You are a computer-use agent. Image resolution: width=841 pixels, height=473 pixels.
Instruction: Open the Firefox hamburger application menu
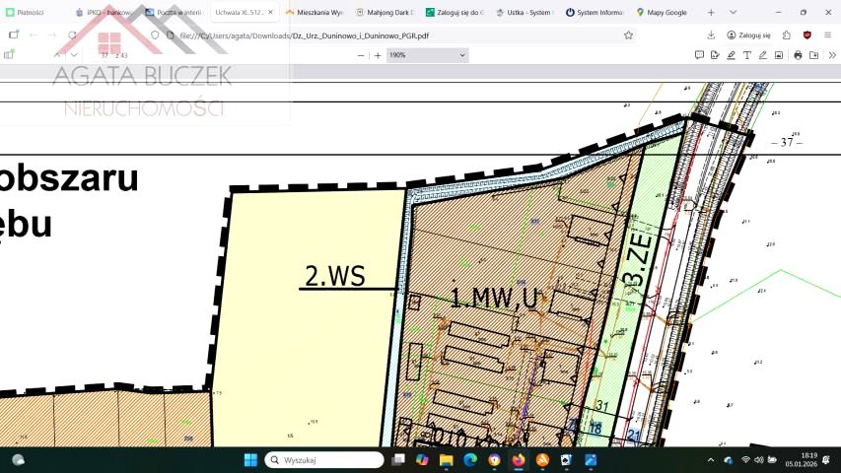tap(828, 34)
